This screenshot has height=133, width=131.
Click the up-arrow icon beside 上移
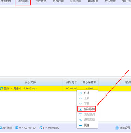point(80,98)
